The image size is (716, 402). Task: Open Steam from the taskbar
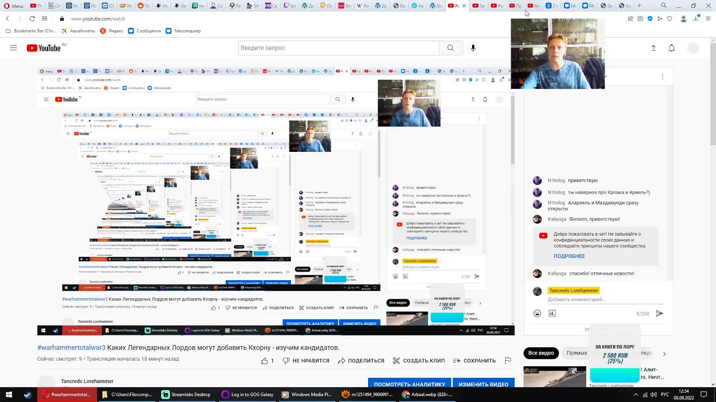(28, 395)
